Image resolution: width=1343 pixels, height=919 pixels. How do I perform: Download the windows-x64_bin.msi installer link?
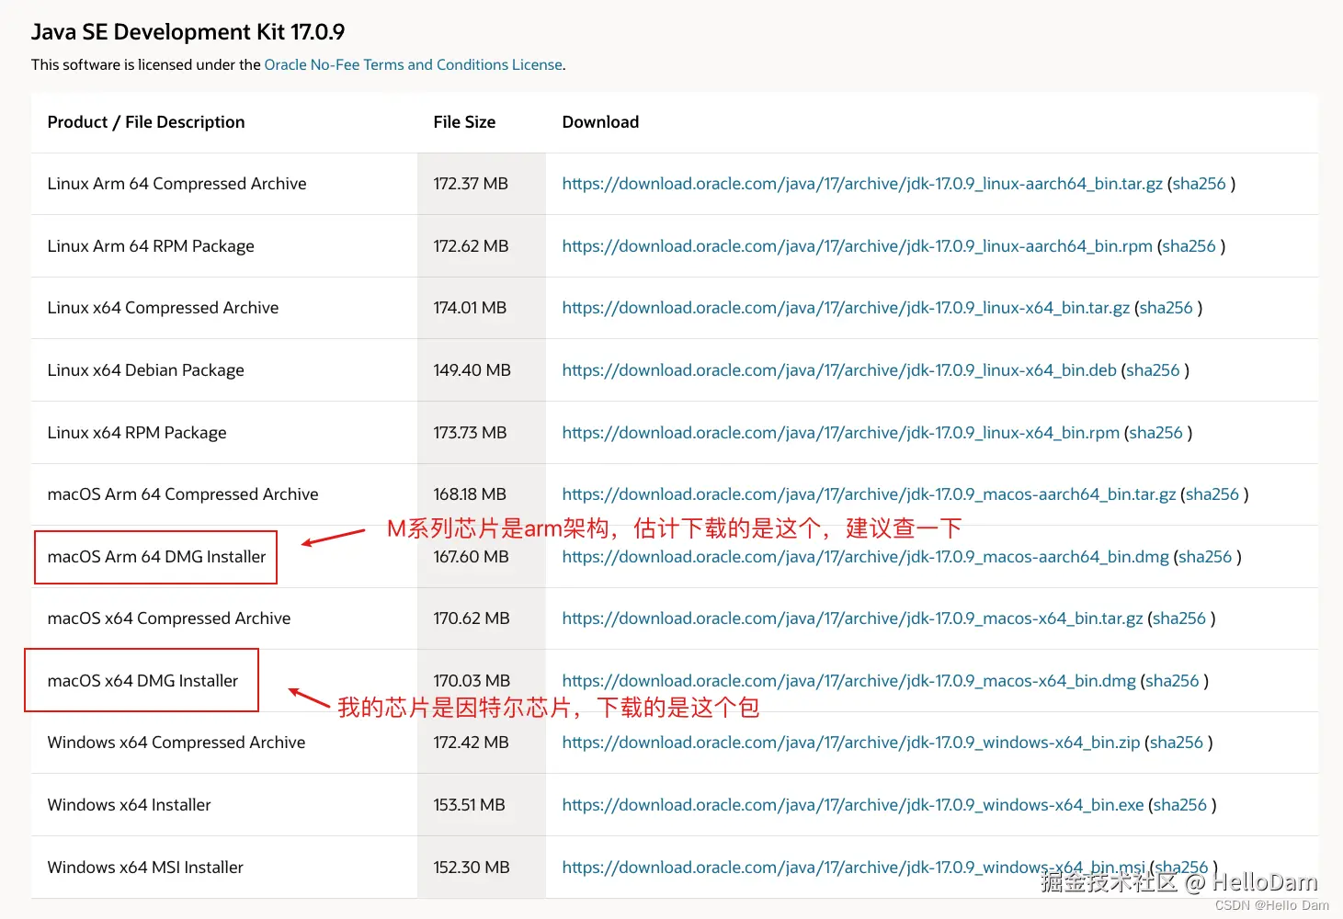coord(854,868)
